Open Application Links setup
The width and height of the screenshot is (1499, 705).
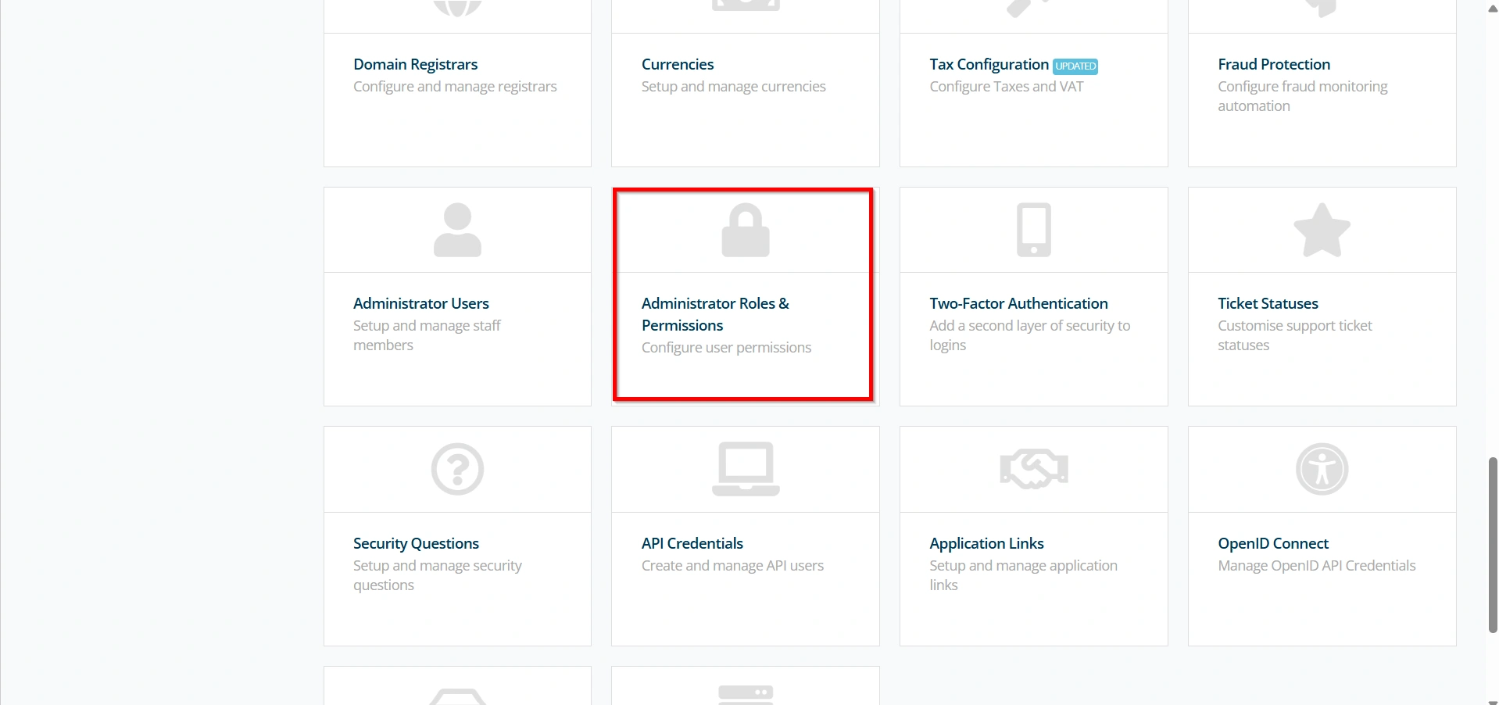[986, 543]
